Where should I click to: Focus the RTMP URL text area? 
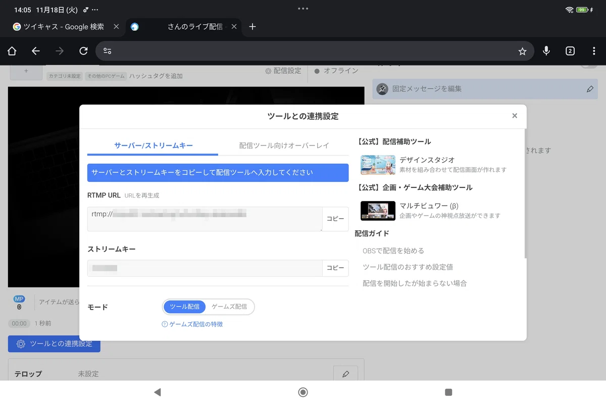click(x=205, y=219)
